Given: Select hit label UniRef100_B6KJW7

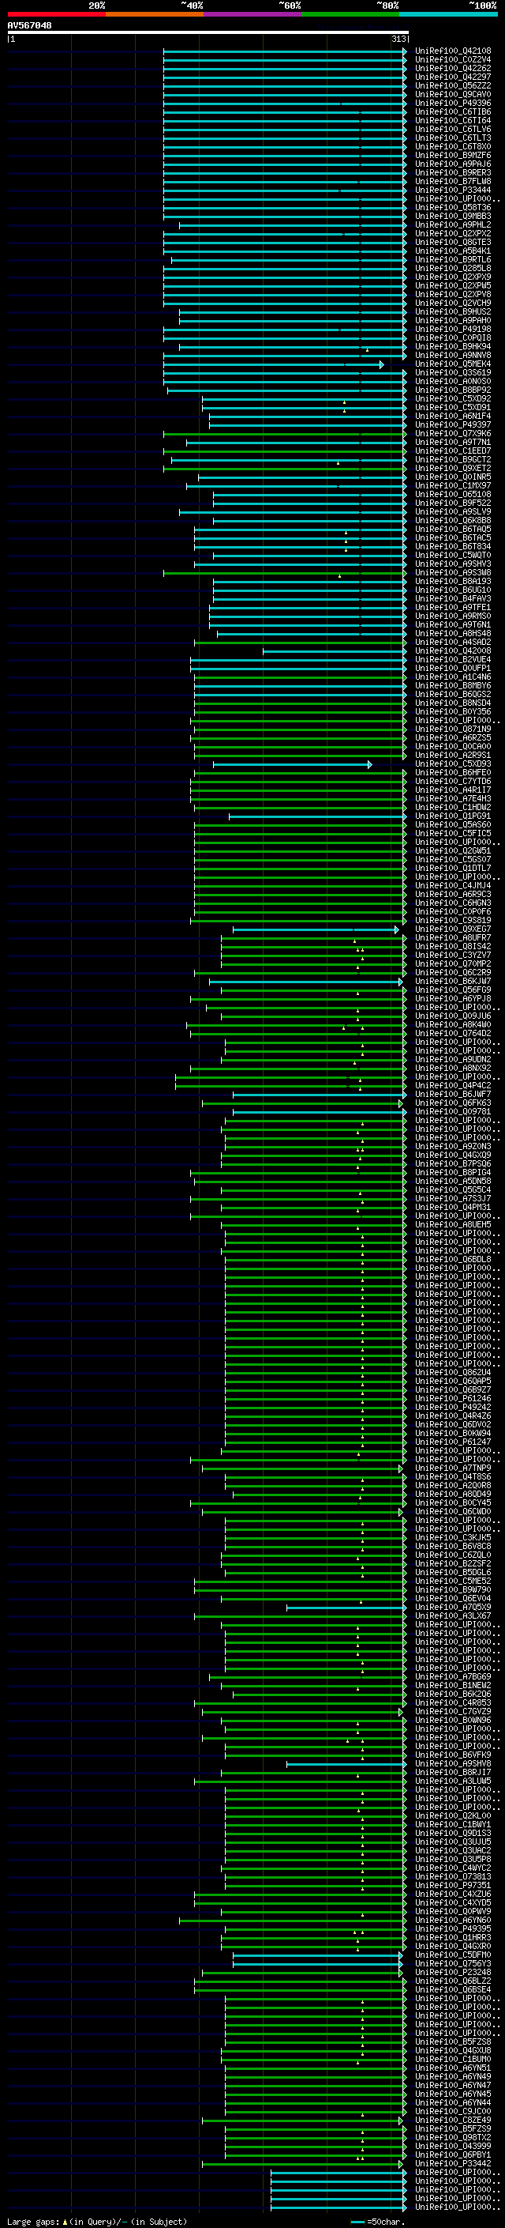Looking at the screenshot, I should (453, 981).
